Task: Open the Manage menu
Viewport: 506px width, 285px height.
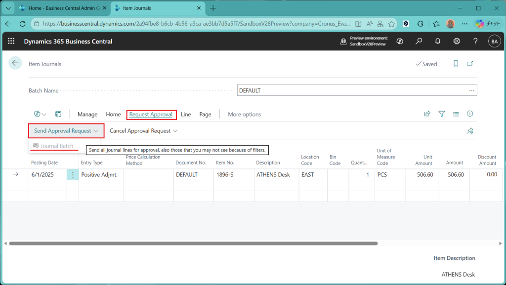Action: [x=87, y=114]
